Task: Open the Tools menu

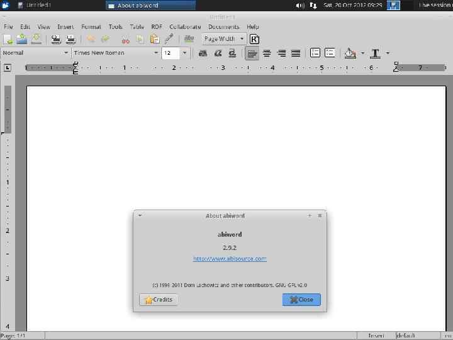Action: (x=116, y=27)
